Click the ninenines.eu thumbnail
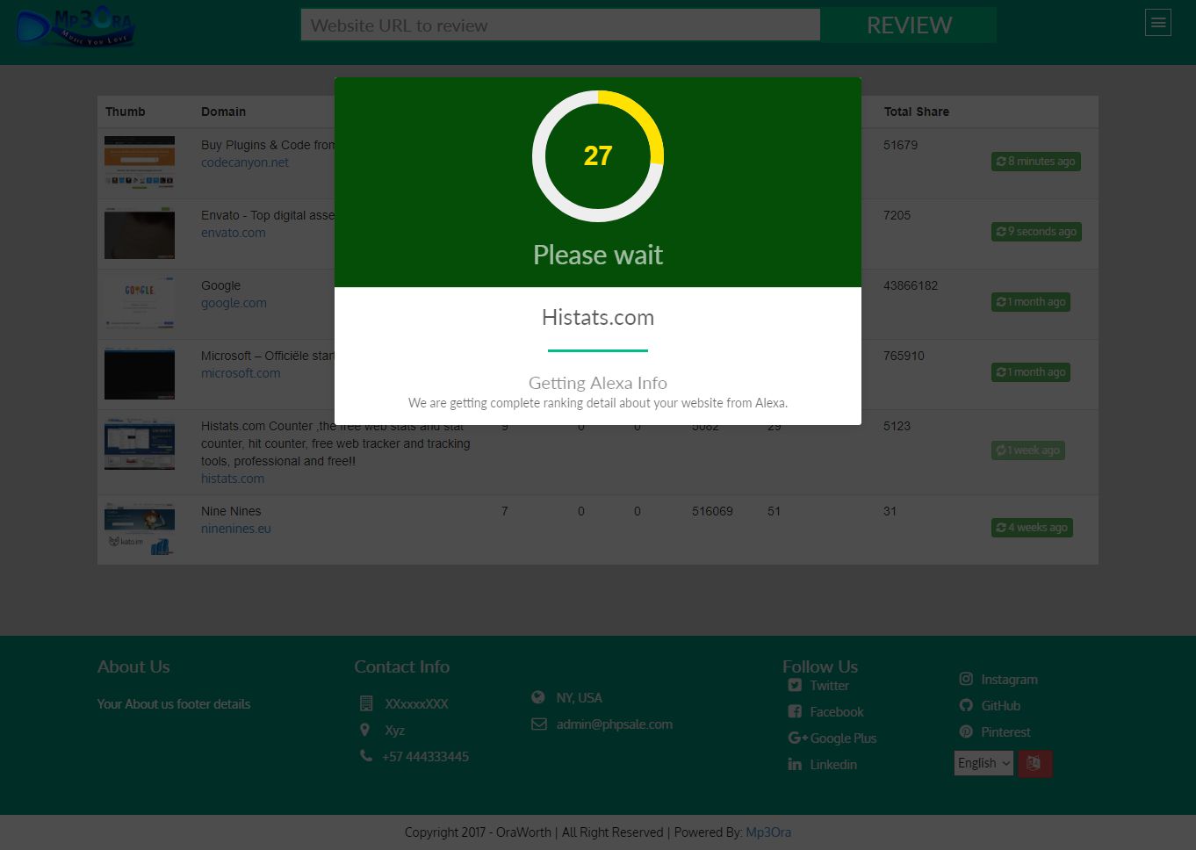The image size is (1196, 850). tap(140, 529)
